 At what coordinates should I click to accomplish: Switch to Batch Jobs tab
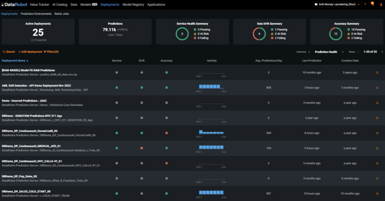[62, 14]
